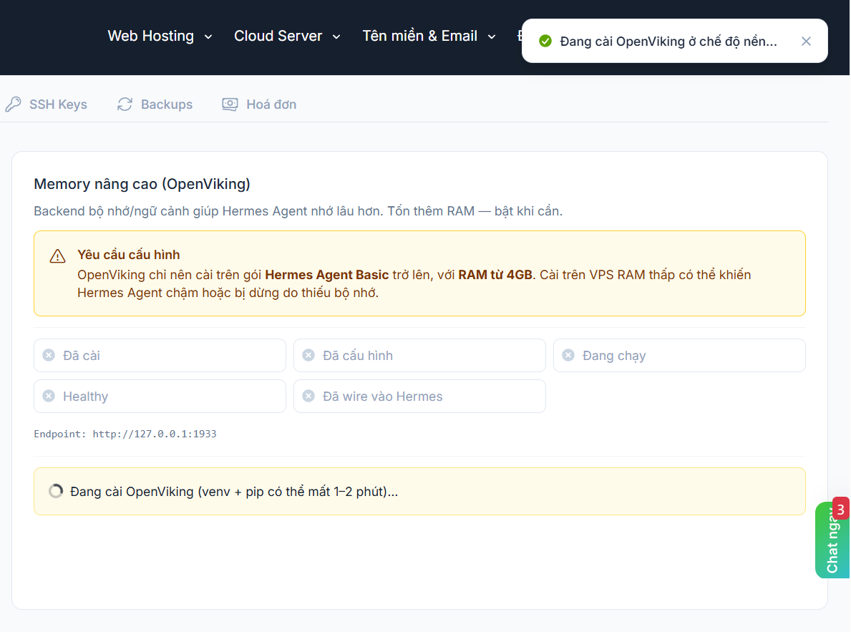Click the bold RAM từ 4GB text
The height and width of the screenshot is (632, 851).
(x=495, y=275)
